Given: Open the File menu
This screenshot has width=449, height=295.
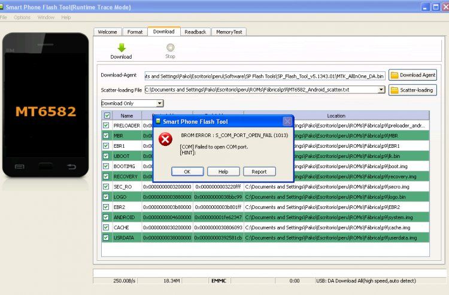Looking at the screenshot, I should pyautogui.click(x=3, y=17).
